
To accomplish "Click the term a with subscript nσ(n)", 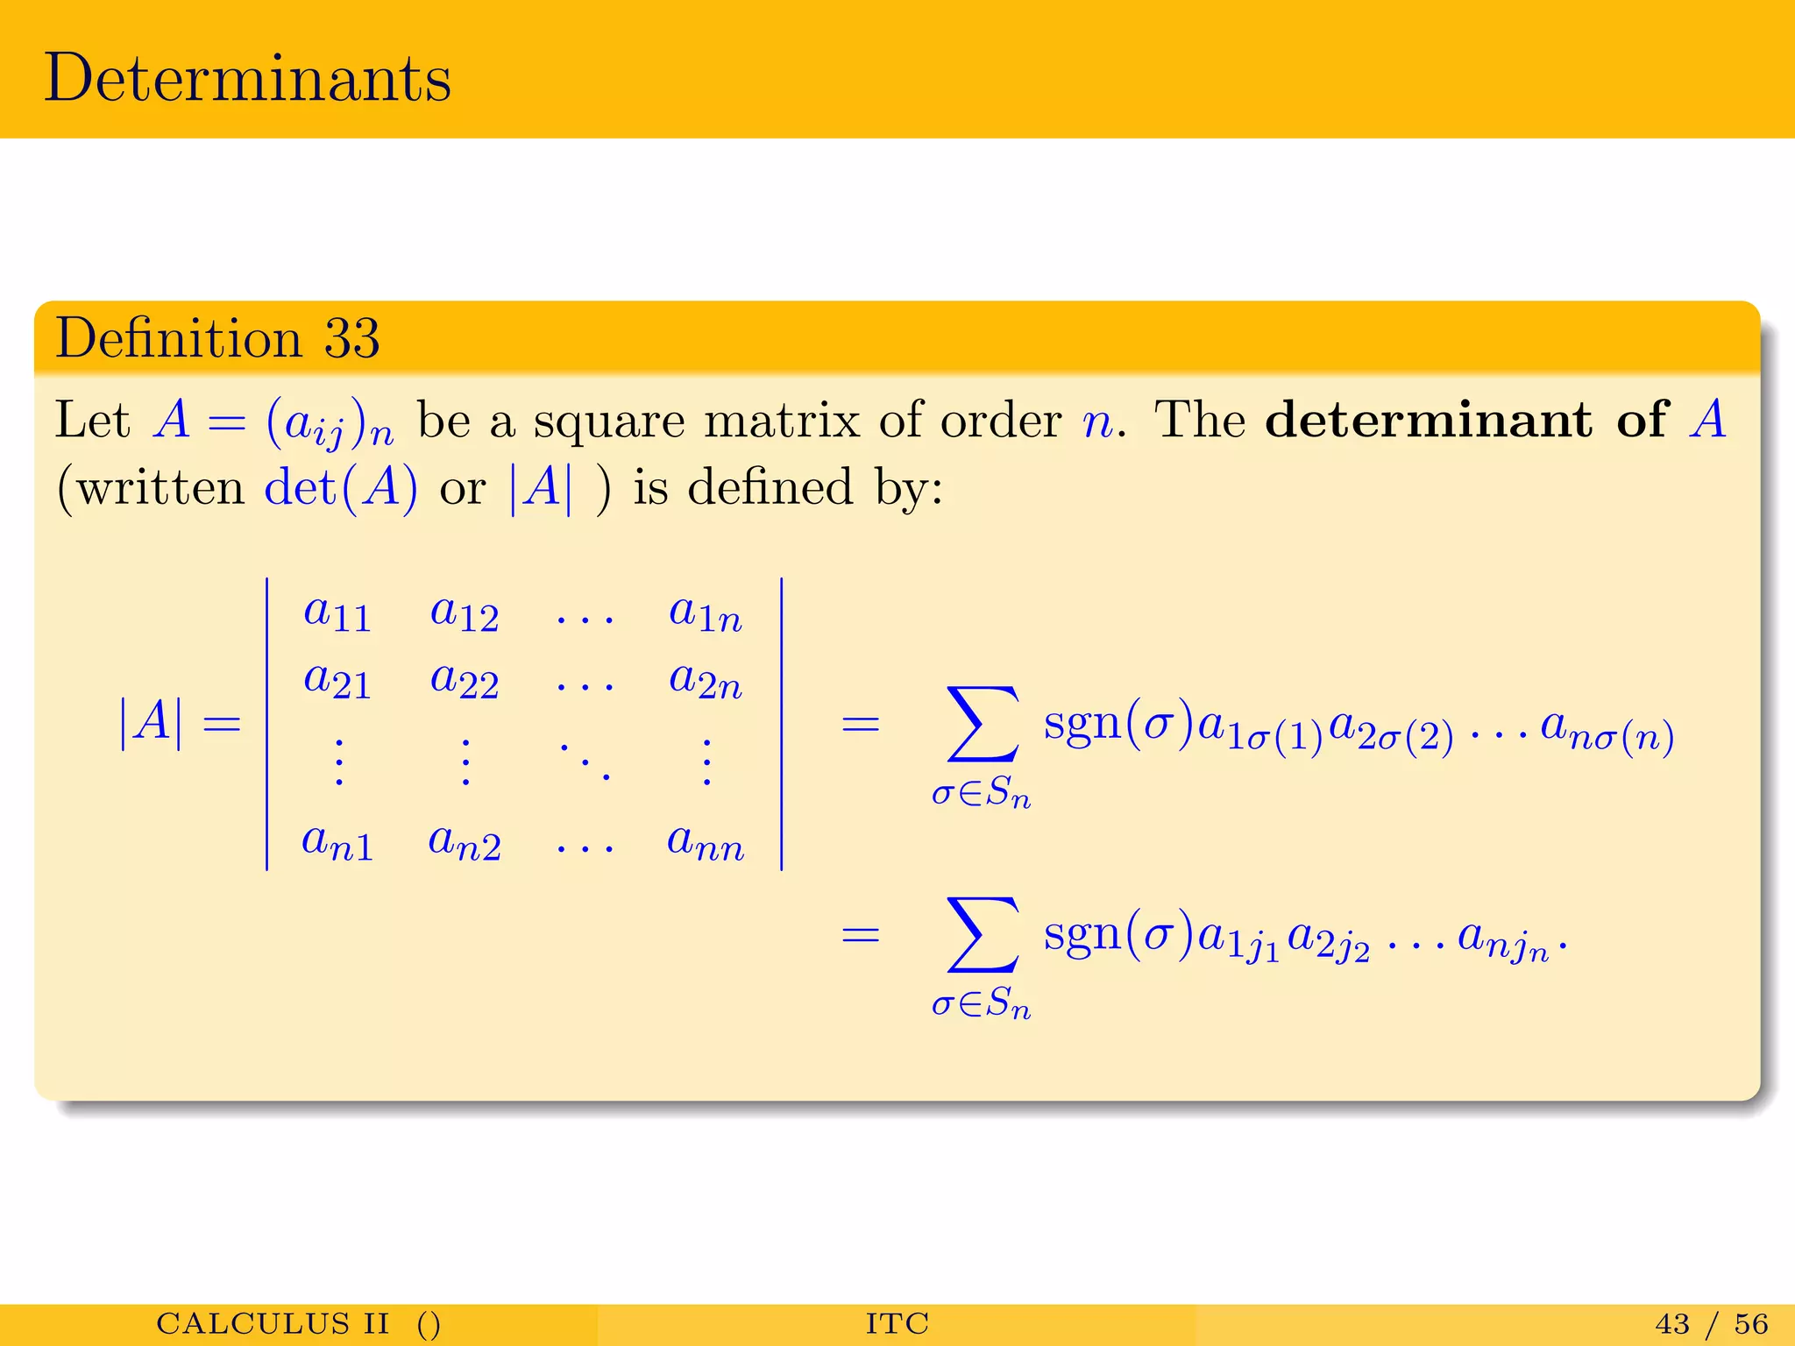I will [1607, 731].
